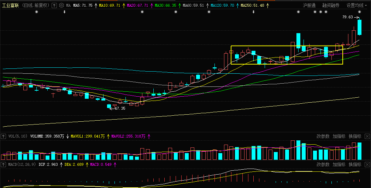Click 换指标 in the VOL panel
The width and height of the screenshot is (371, 188).
(x=355, y=136)
